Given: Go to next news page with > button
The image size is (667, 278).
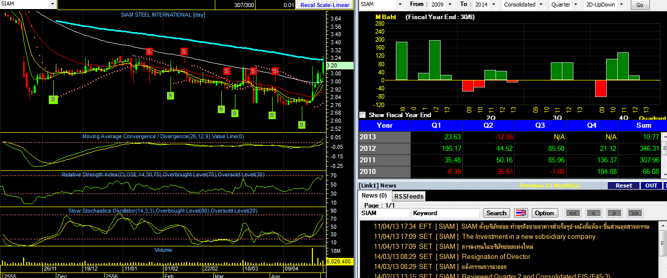Looking at the screenshot, I should pos(614,213).
